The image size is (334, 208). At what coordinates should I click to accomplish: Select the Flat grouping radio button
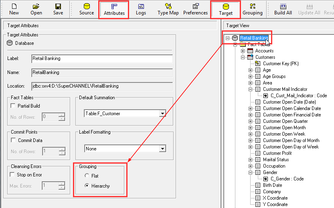[x=87, y=176]
